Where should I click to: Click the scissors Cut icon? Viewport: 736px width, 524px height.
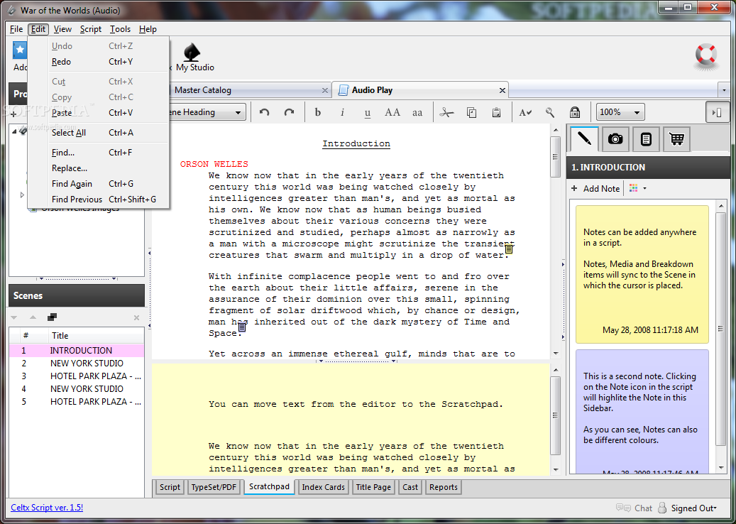[446, 112]
